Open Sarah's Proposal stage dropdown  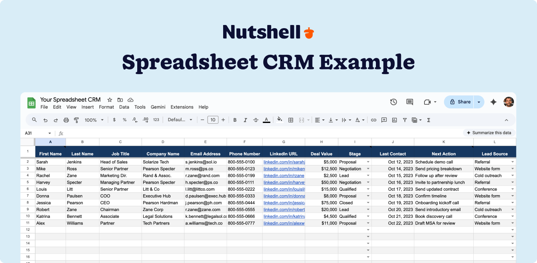368,162
